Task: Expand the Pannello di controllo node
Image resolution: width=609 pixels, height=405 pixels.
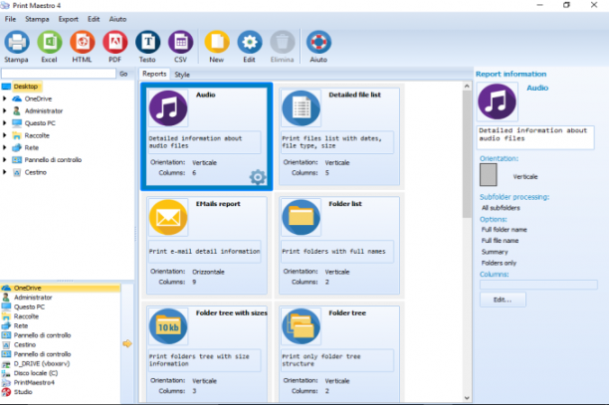Action: [5, 159]
